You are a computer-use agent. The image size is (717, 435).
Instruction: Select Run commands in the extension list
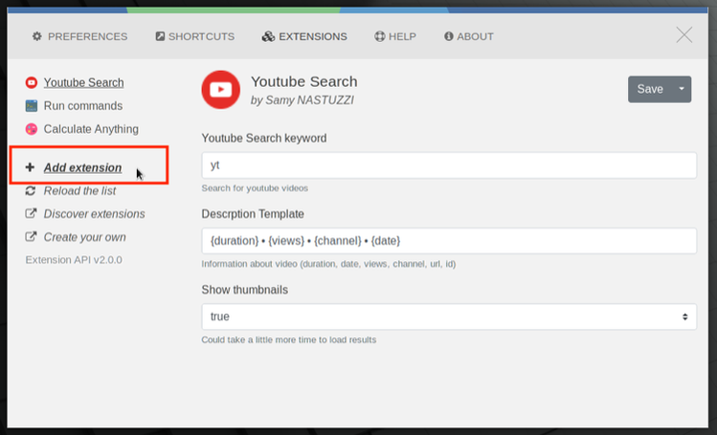pyautogui.click(x=82, y=106)
